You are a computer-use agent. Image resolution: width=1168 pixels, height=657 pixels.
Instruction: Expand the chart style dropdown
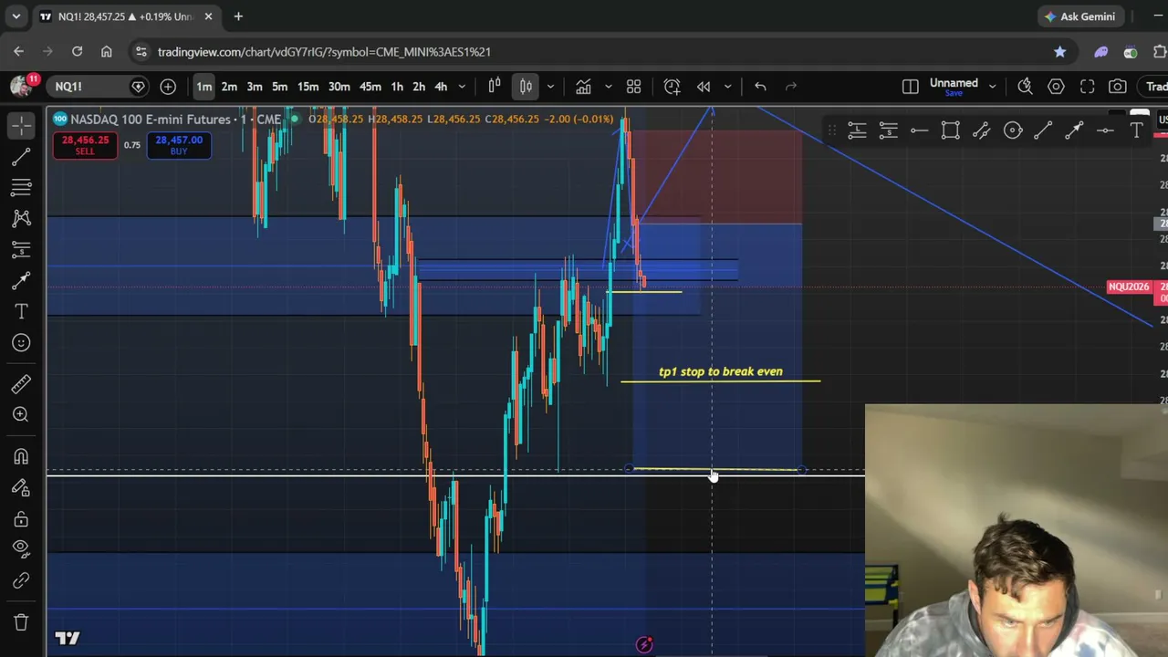[550, 87]
